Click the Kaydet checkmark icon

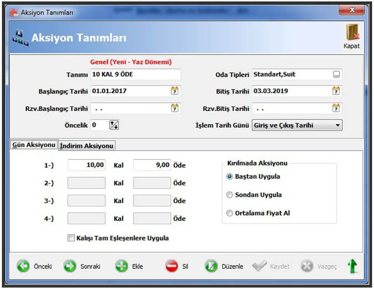point(260,266)
